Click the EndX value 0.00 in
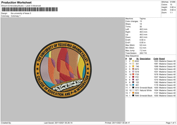Viewport: 177px width, 125px height. coord(142,40)
